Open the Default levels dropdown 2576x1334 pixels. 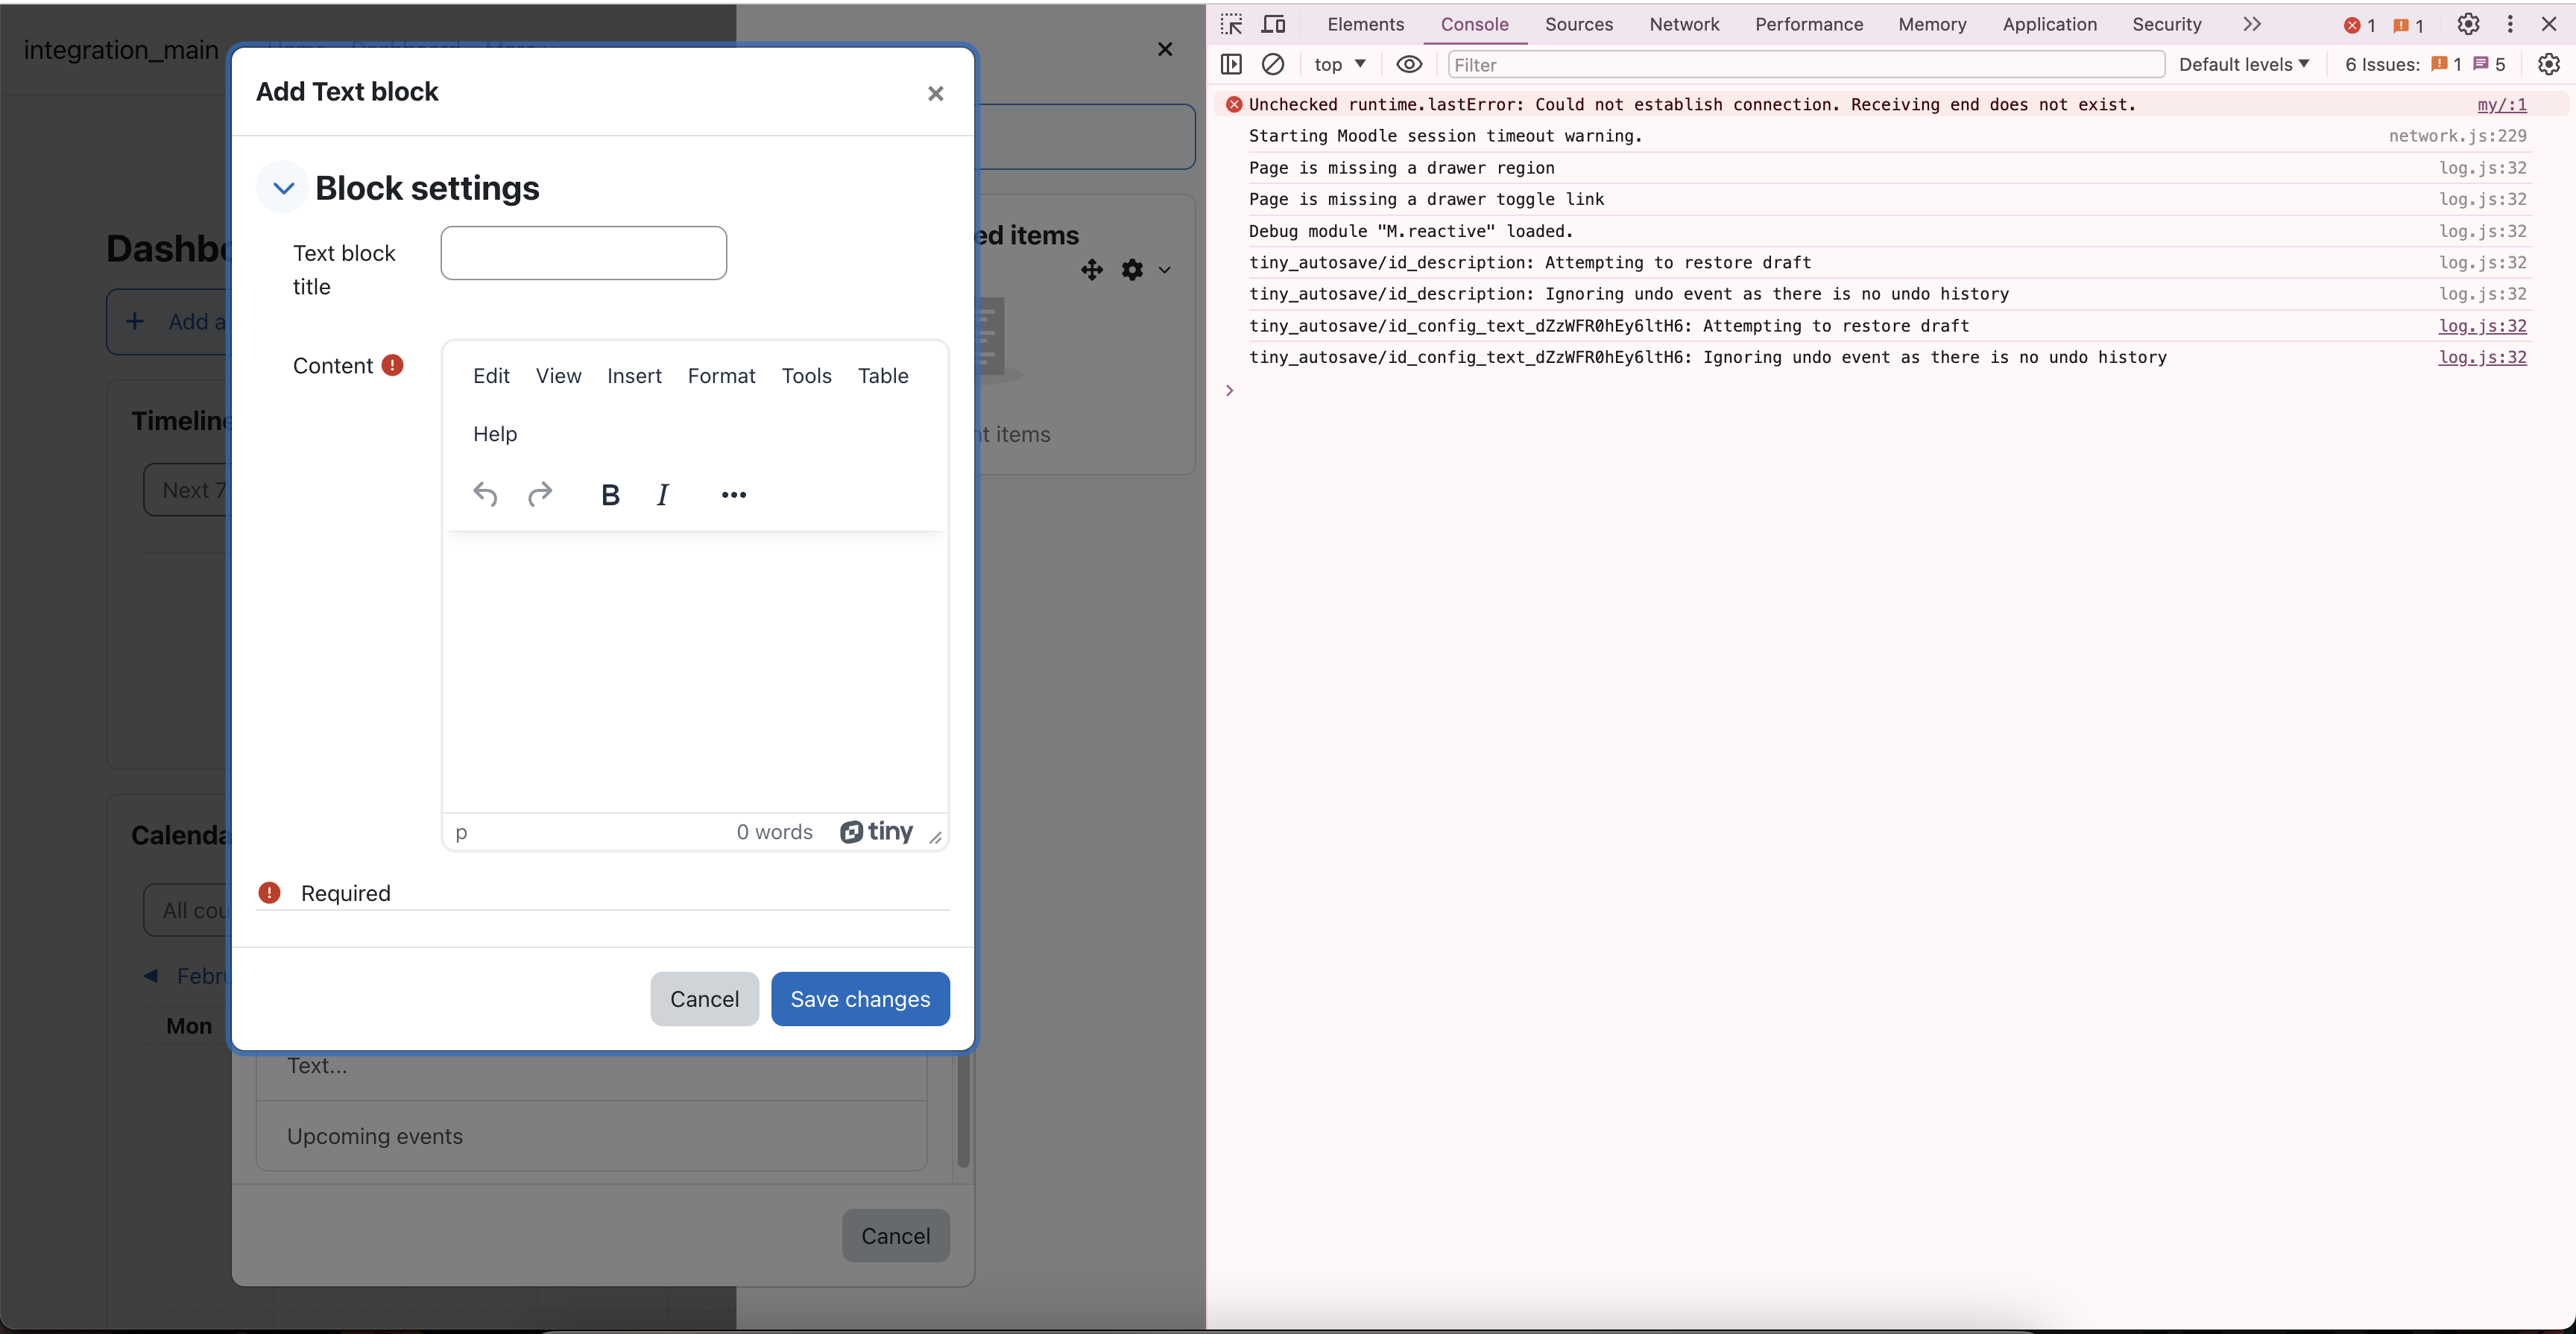coord(2244,64)
